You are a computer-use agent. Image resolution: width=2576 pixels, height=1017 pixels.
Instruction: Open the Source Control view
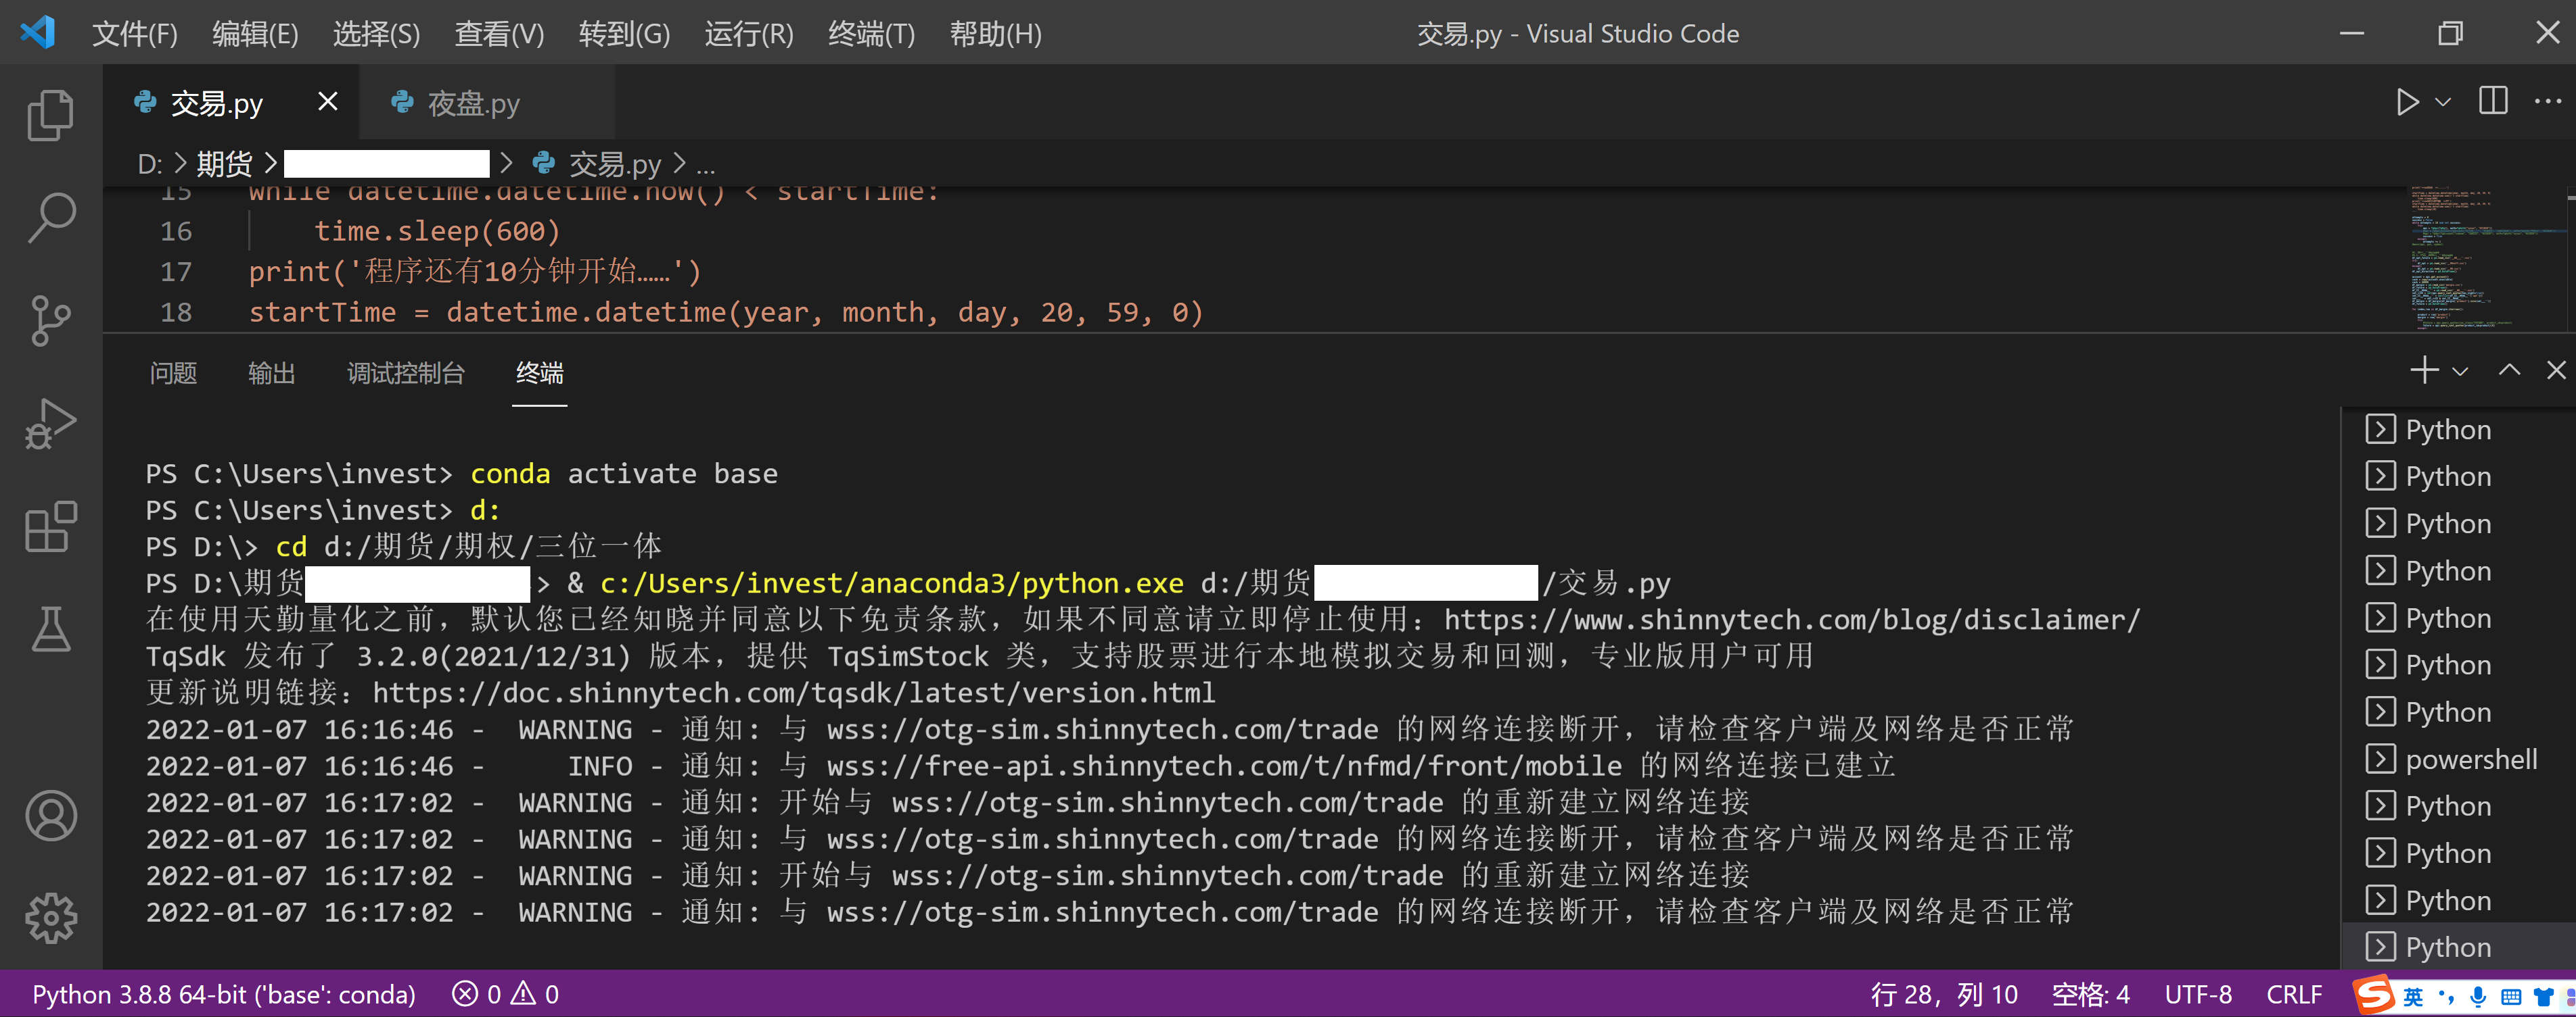click(x=51, y=321)
